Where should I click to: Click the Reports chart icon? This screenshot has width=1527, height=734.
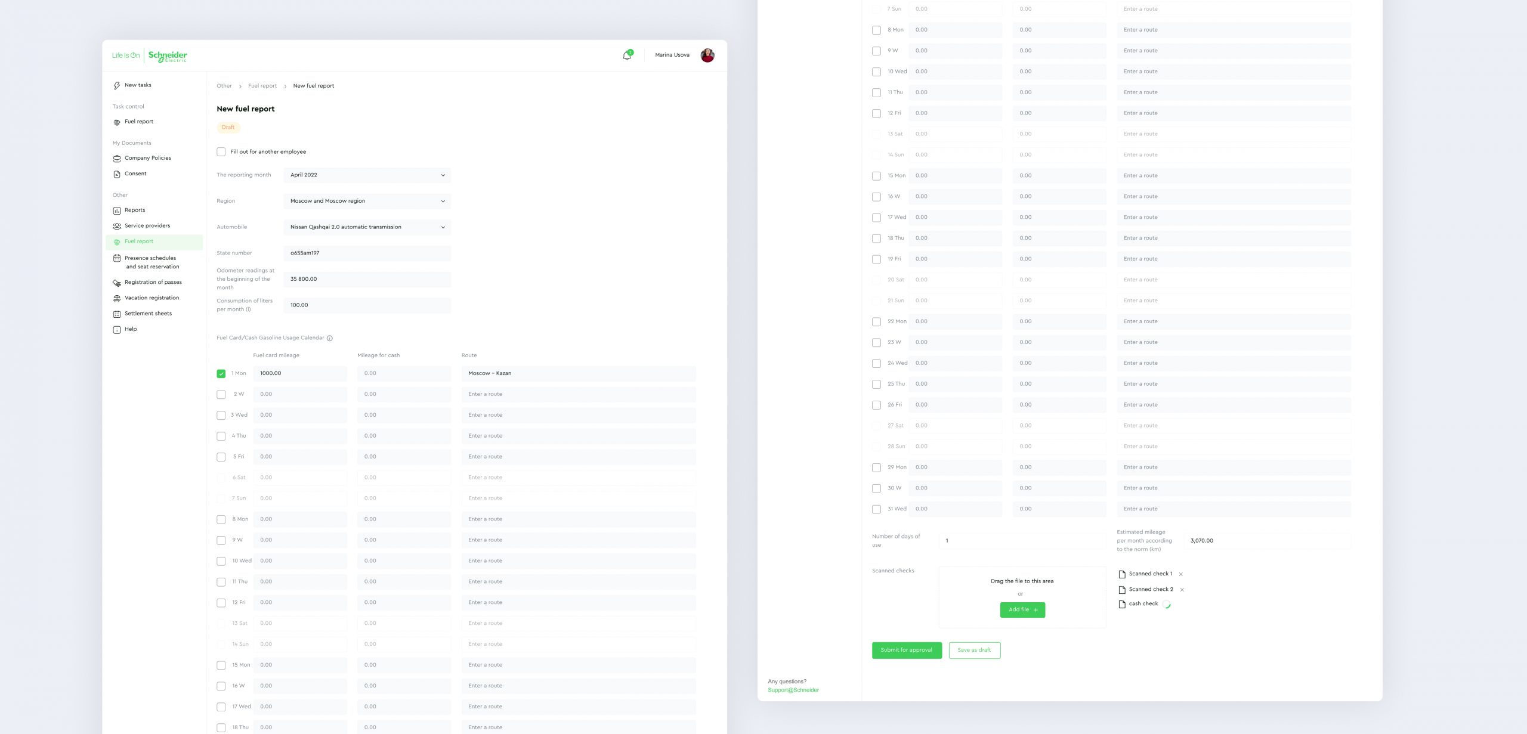point(117,210)
